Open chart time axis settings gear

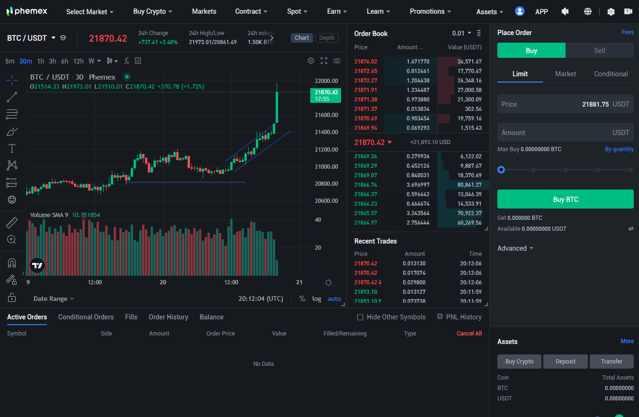pyautogui.click(x=328, y=282)
